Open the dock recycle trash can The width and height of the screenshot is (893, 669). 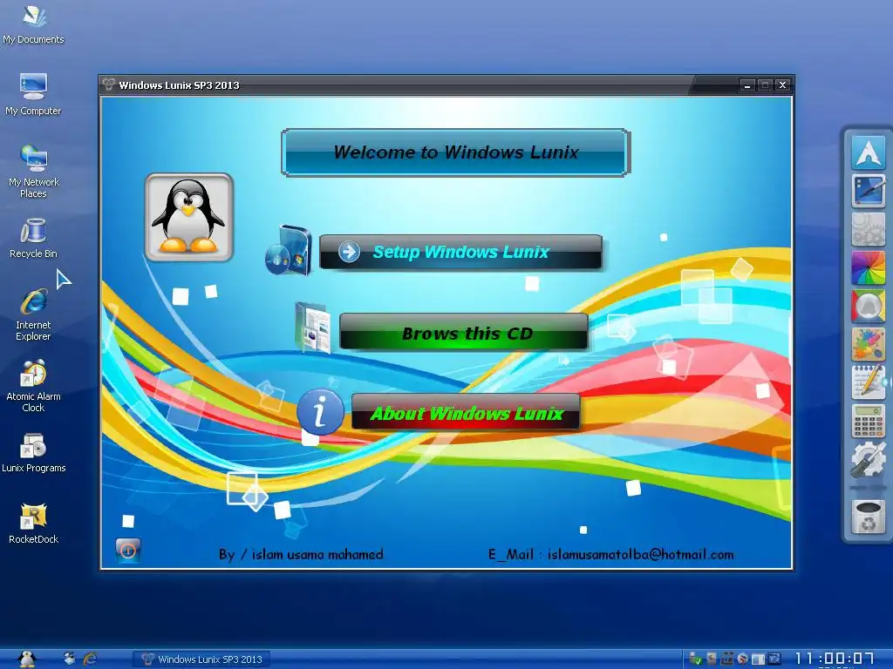pos(868,517)
